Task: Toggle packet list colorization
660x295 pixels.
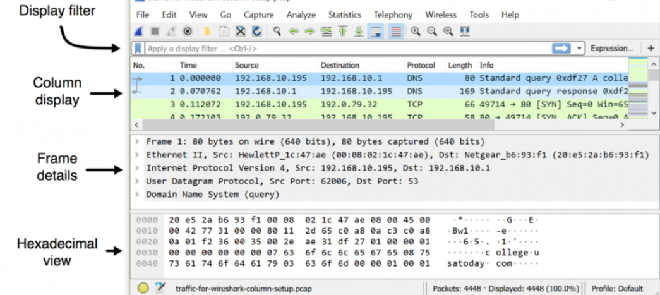Action: 395,32
